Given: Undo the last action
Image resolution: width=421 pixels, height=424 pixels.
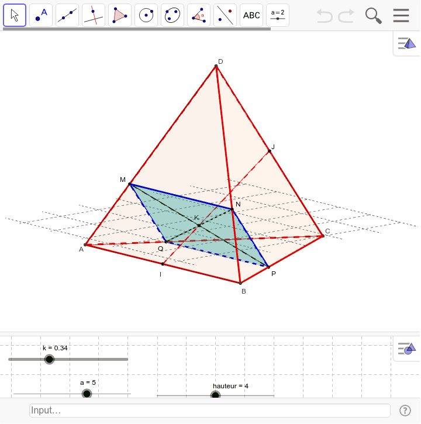Looking at the screenshot, I should pyautogui.click(x=324, y=16).
